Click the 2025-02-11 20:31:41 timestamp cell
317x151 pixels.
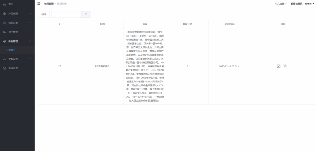pos(230,66)
